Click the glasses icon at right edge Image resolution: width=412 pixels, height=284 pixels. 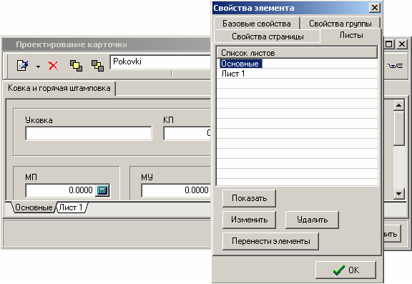[x=395, y=66]
